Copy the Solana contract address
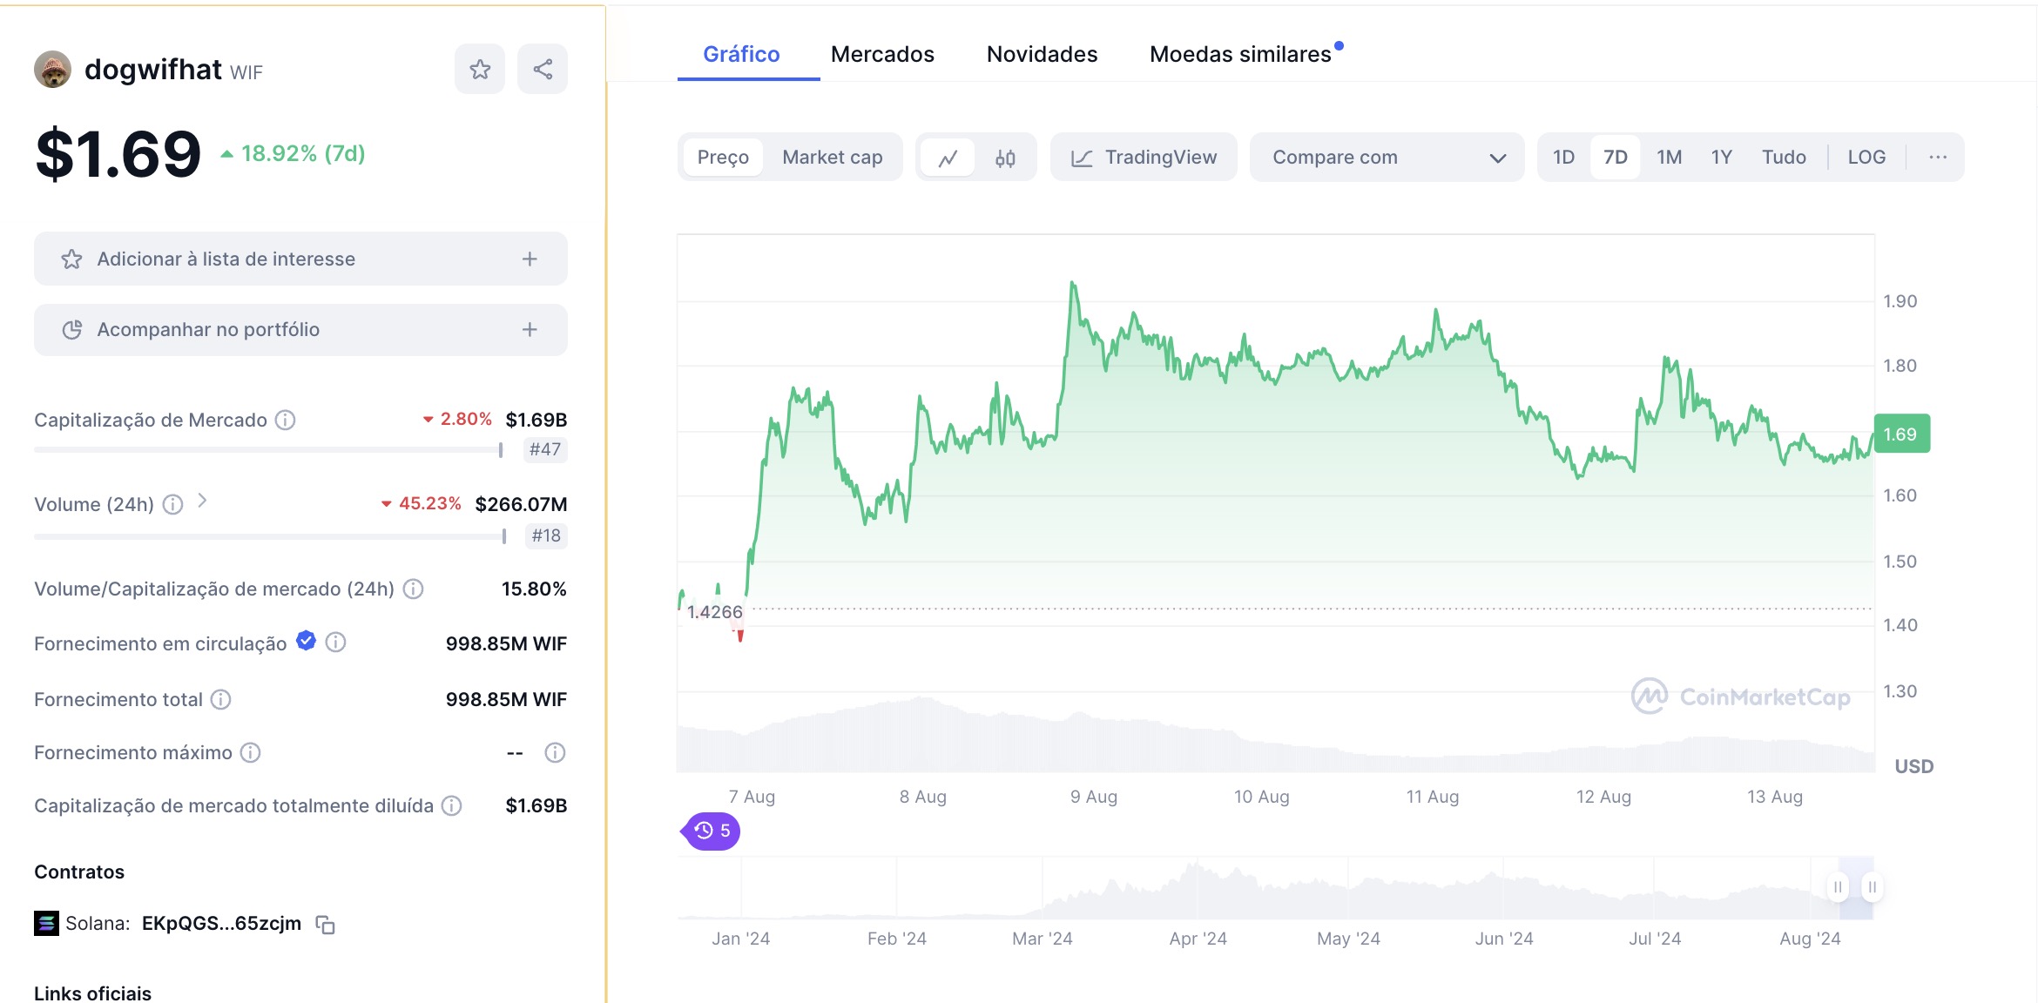The image size is (2038, 1003). (325, 925)
